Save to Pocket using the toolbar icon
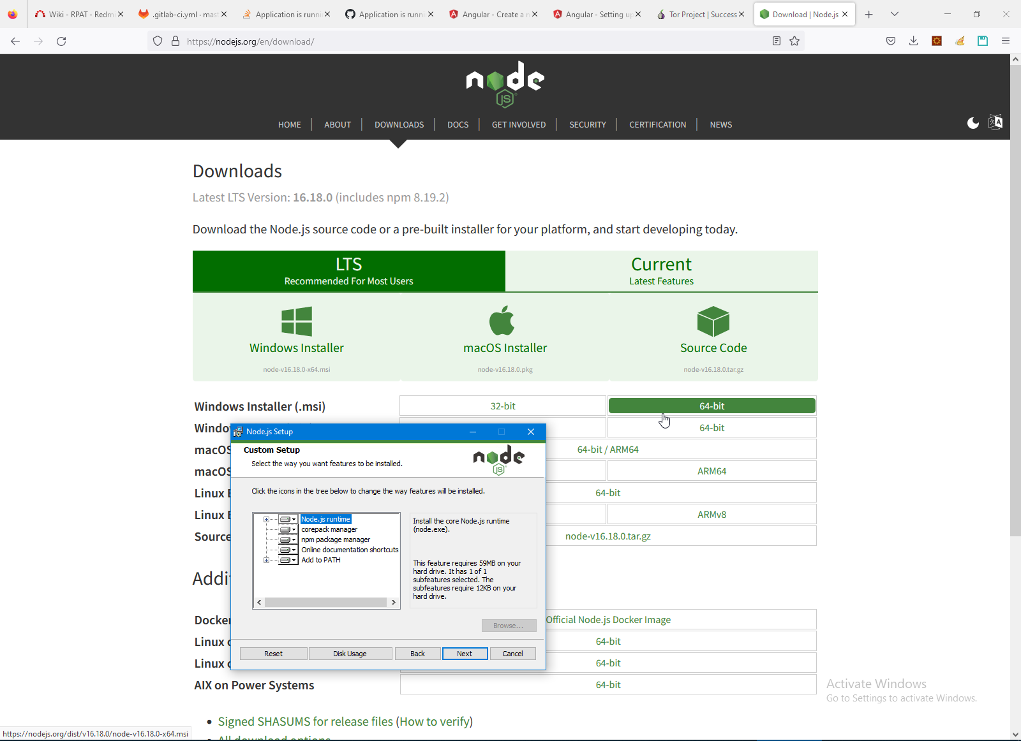 pyautogui.click(x=891, y=41)
